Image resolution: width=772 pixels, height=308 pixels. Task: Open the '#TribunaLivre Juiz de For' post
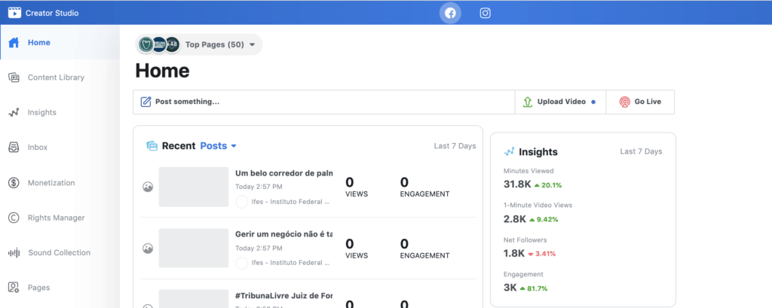(283, 296)
